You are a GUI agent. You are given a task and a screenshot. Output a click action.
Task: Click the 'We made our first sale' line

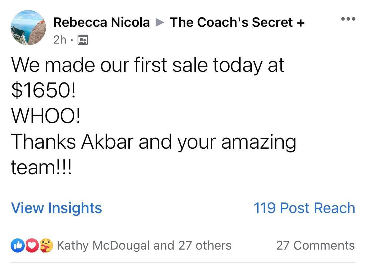[x=148, y=65]
